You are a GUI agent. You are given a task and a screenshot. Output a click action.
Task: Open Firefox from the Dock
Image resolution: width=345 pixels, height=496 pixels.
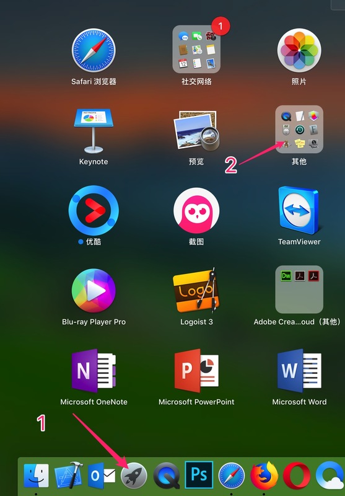point(264,475)
